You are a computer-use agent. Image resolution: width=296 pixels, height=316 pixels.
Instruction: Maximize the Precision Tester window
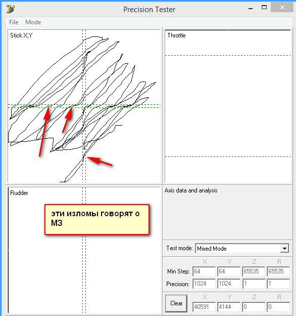coord(264,8)
